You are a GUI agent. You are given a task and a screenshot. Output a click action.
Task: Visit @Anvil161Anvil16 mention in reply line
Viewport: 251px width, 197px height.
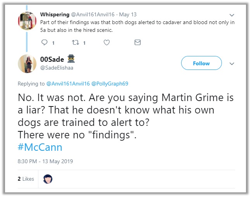pyautogui.click(x=68, y=84)
